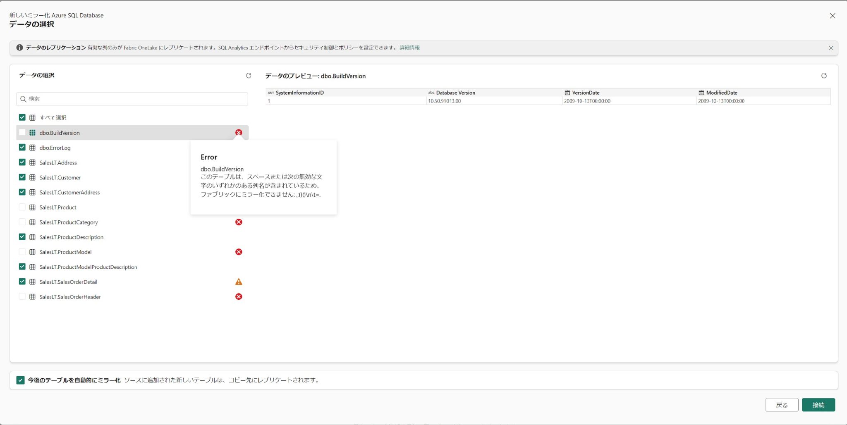This screenshot has height=425, width=847.
Task: Click the error icon beside SalesLT.ProductModel
Action: [239, 252]
